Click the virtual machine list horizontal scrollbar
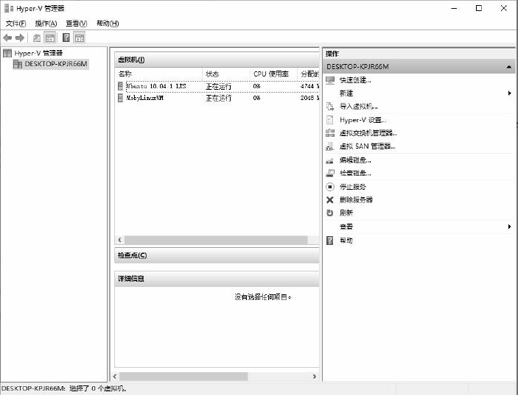Image resolution: width=518 pixels, height=395 pixels. tap(216, 240)
